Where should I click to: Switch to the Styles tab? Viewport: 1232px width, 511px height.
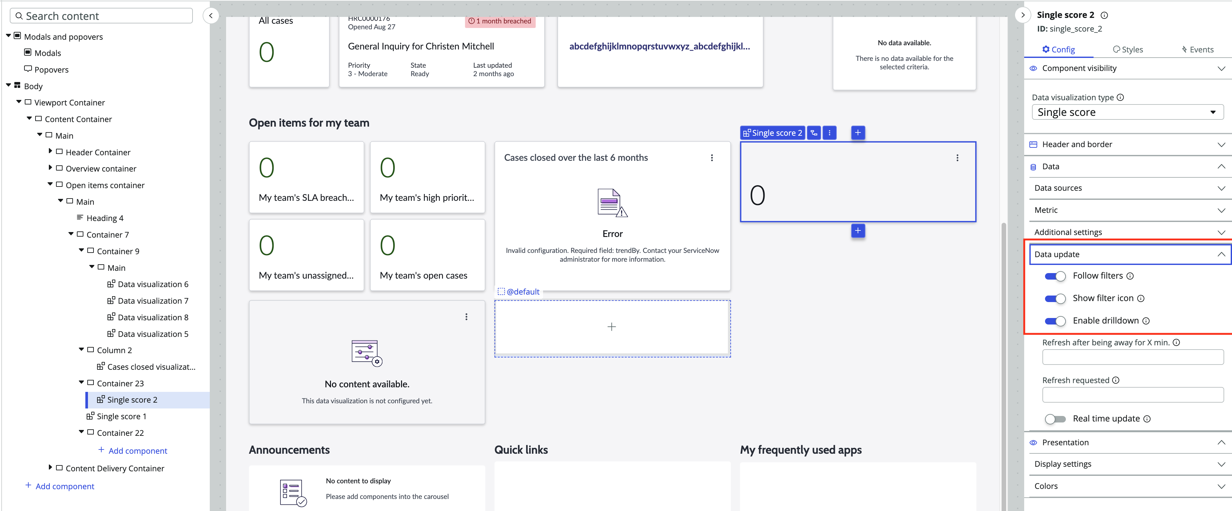click(x=1128, y=50)
